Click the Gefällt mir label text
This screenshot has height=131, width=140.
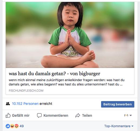click(x=21, y=115)
